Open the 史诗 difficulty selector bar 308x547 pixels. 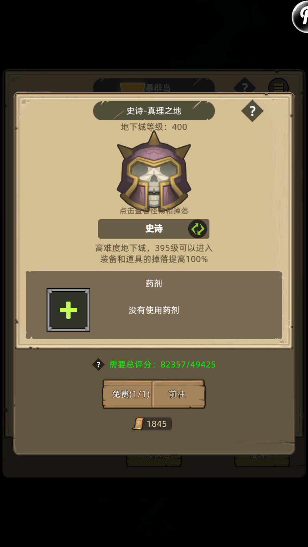click(x=154, y=229)
